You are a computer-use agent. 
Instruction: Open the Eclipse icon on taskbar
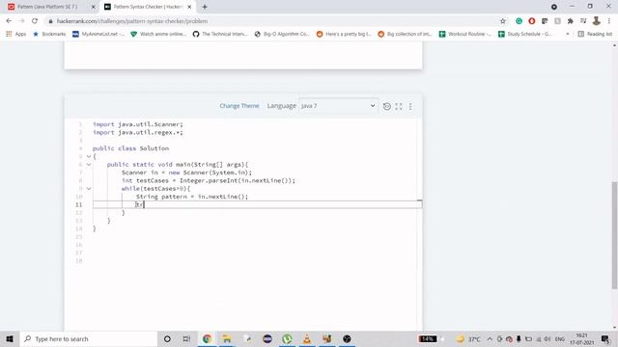(267, 338)
